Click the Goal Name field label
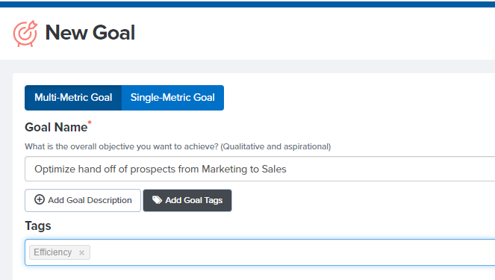This screenshot has height=280, width=495. [x=56, y=127]
